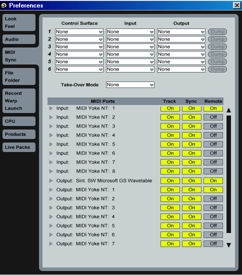Click the scroll up arrow in MIDI Ports list
The width and height of the screenshot is (242, 275).
coord(228,110)
